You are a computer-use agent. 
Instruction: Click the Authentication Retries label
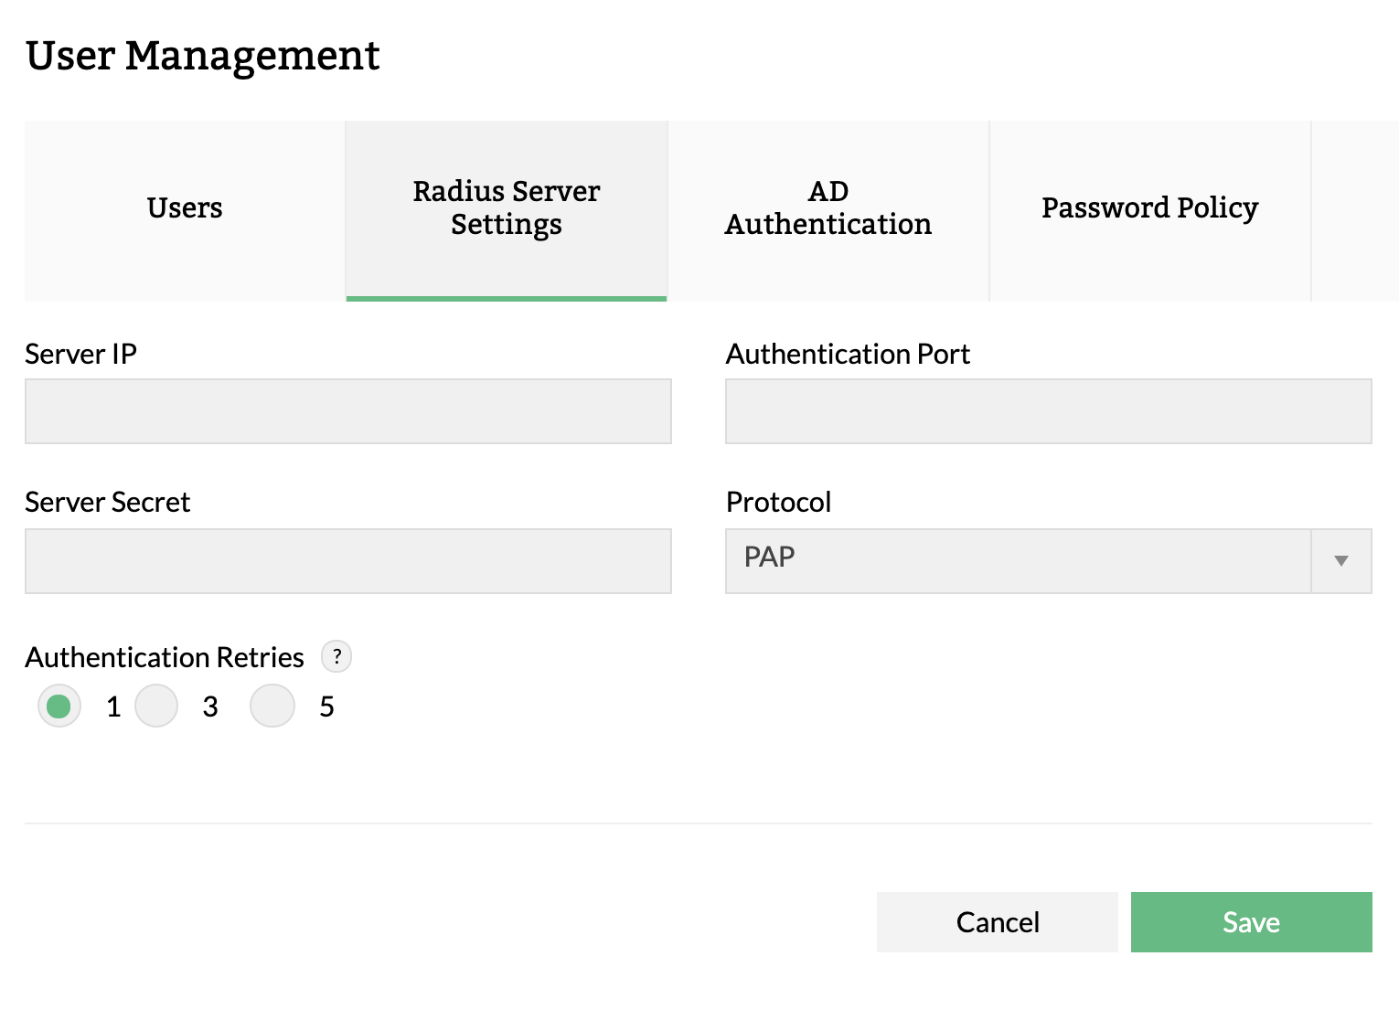click(x=165, y=656)
